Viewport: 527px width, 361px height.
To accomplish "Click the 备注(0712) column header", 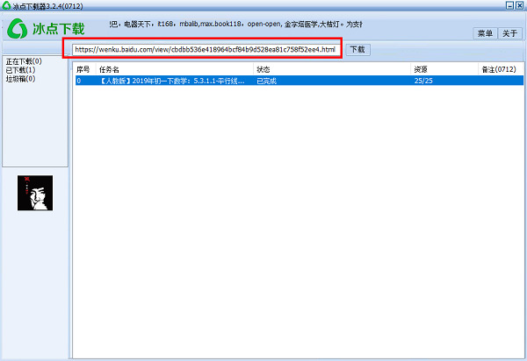I will pos(499,69).
